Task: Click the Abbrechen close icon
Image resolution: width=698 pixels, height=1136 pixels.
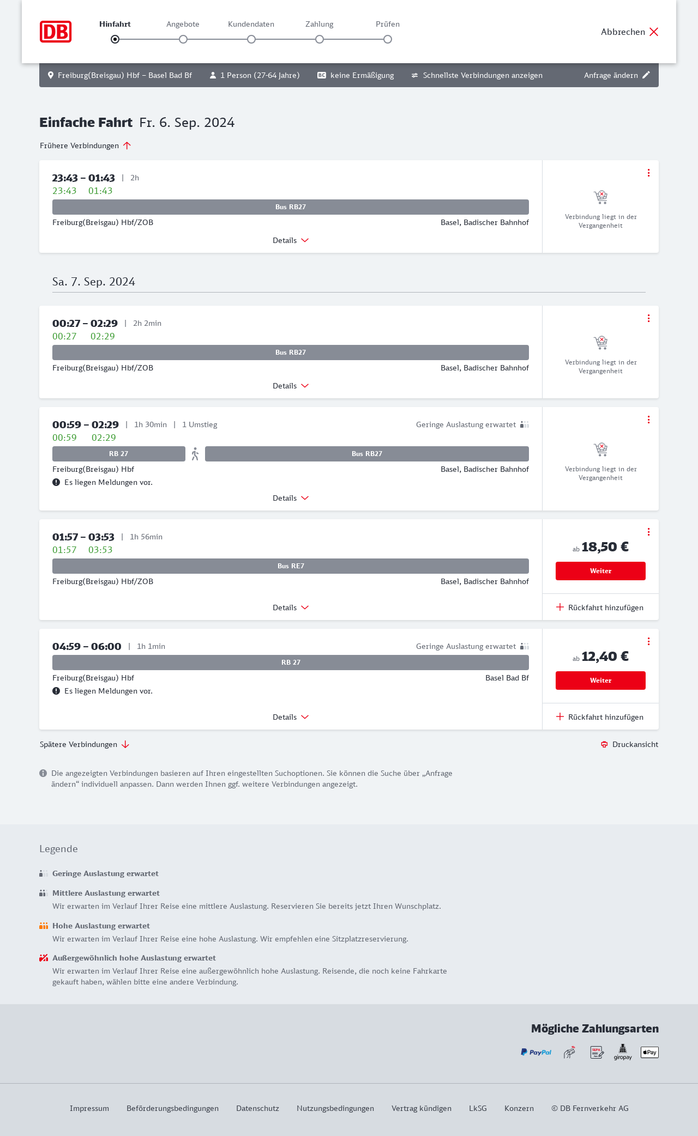Action: (x=654, y=32)
